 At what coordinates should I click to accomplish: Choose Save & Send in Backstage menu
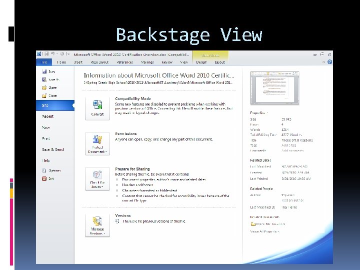[x=53, y=149]
